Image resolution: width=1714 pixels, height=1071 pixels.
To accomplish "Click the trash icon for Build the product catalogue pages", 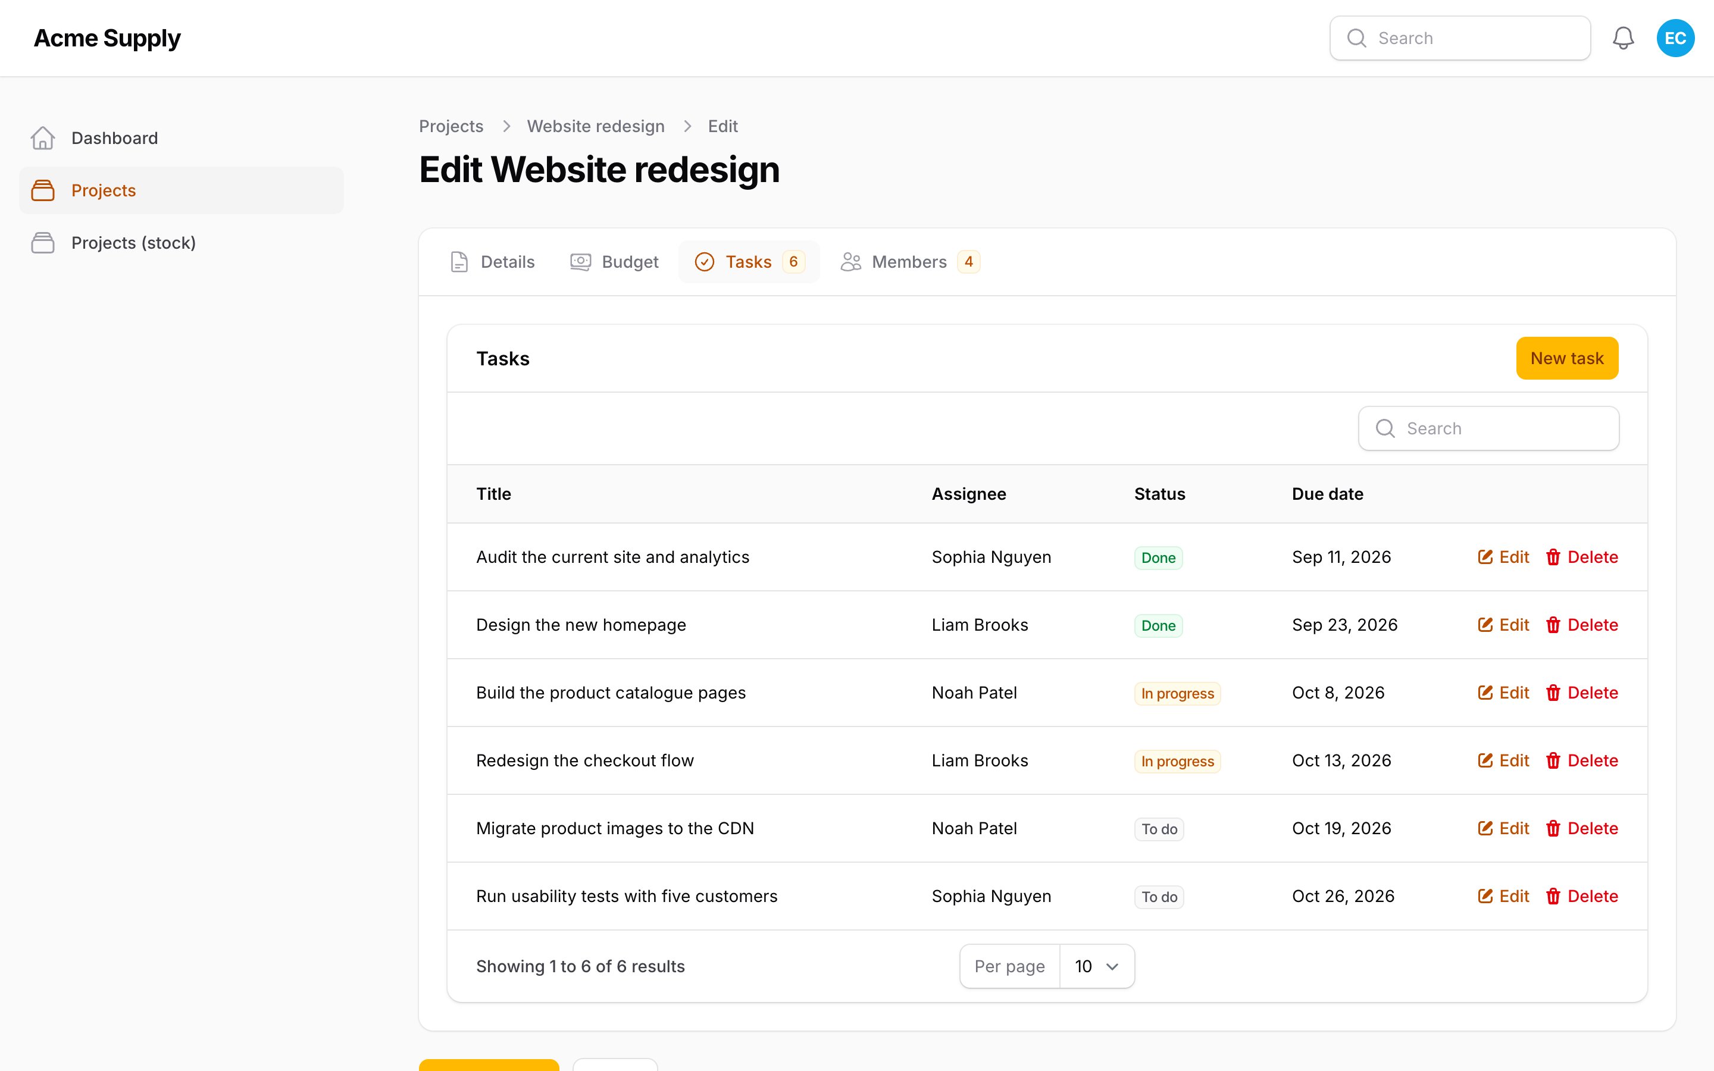I will (1553, 693).
